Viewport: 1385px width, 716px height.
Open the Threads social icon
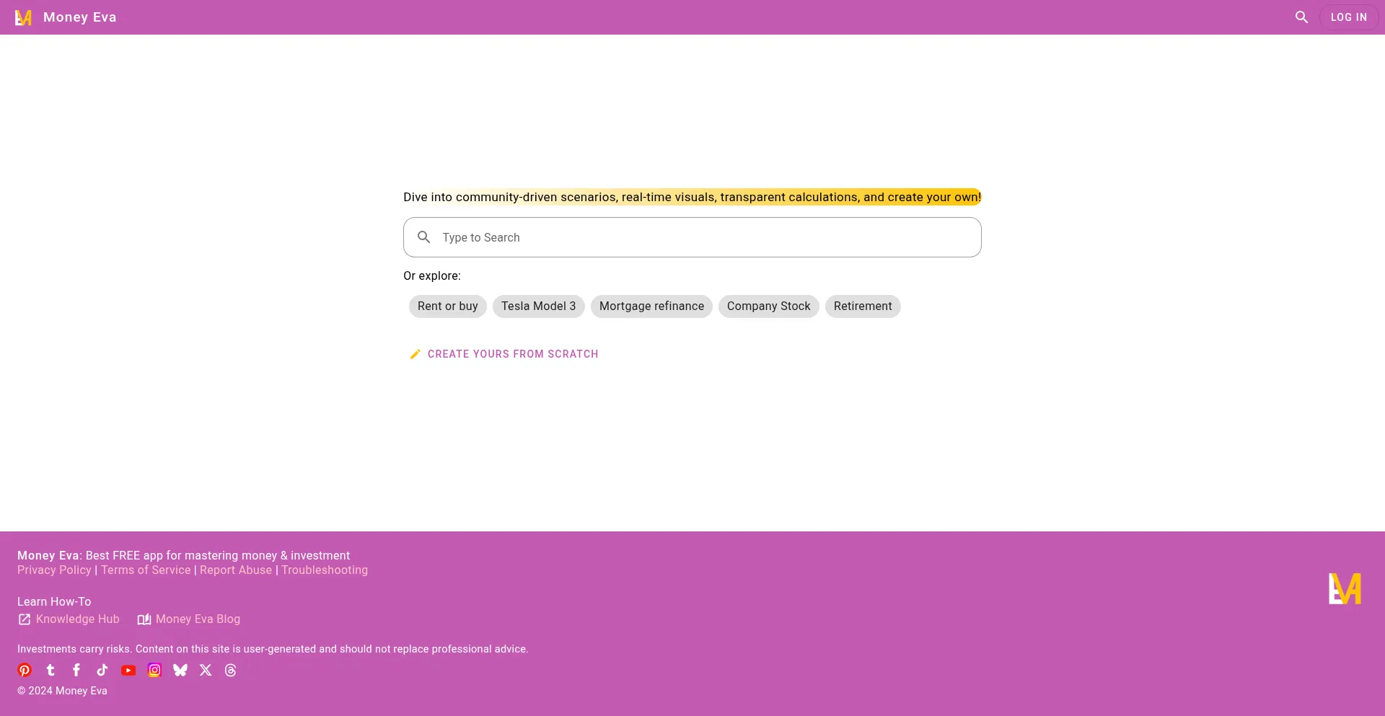(231, 670)
